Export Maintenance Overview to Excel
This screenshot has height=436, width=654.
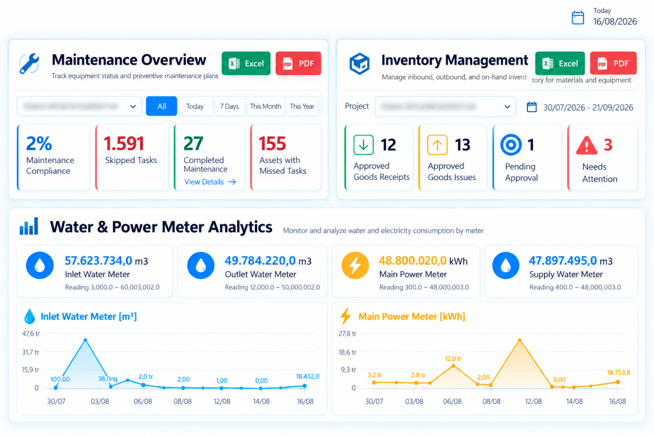click(246, 64)
